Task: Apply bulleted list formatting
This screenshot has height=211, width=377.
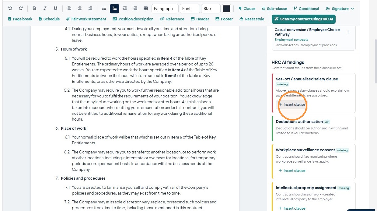Action: point(104,9)
